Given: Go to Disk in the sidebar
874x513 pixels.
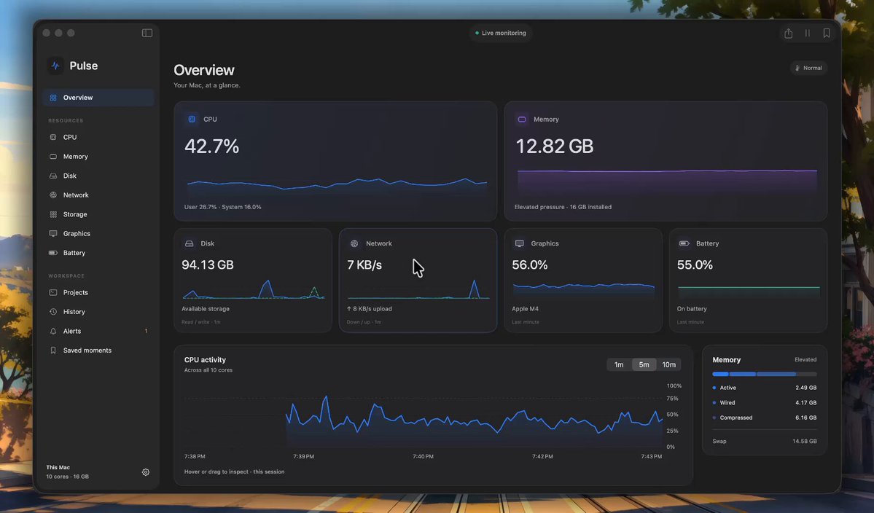Looking at the screenshot, I should [98, 176].
